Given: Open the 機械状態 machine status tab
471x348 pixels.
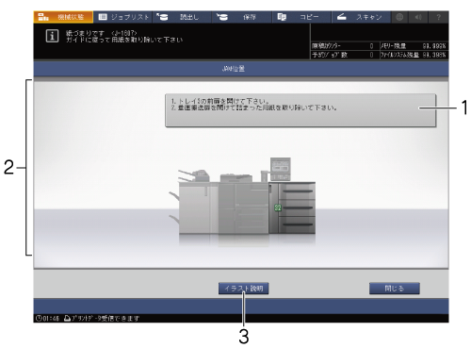Looking at the screenshot, I should [63, 17].
